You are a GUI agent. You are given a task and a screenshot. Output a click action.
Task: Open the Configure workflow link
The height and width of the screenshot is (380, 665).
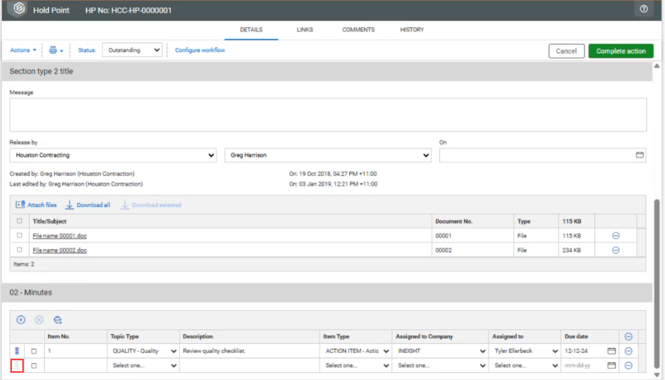click(x=200, y=50)
